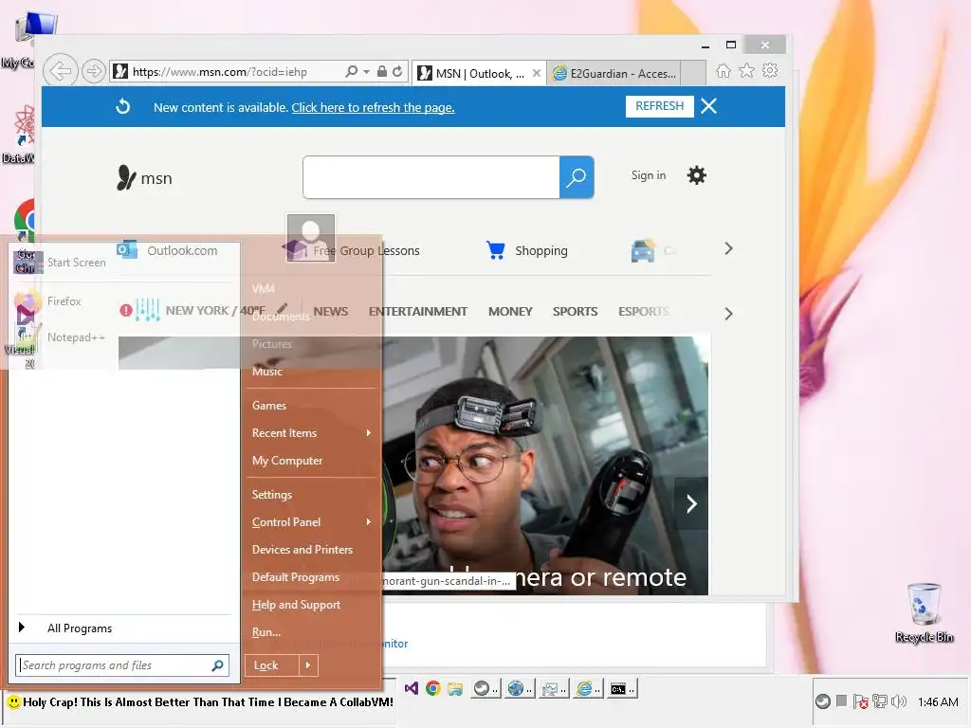Viewport: 971px width, 728px height.
Task: Click the blue MSN search magnifier button
Action: pyautogui.click(x=577, y=177)
